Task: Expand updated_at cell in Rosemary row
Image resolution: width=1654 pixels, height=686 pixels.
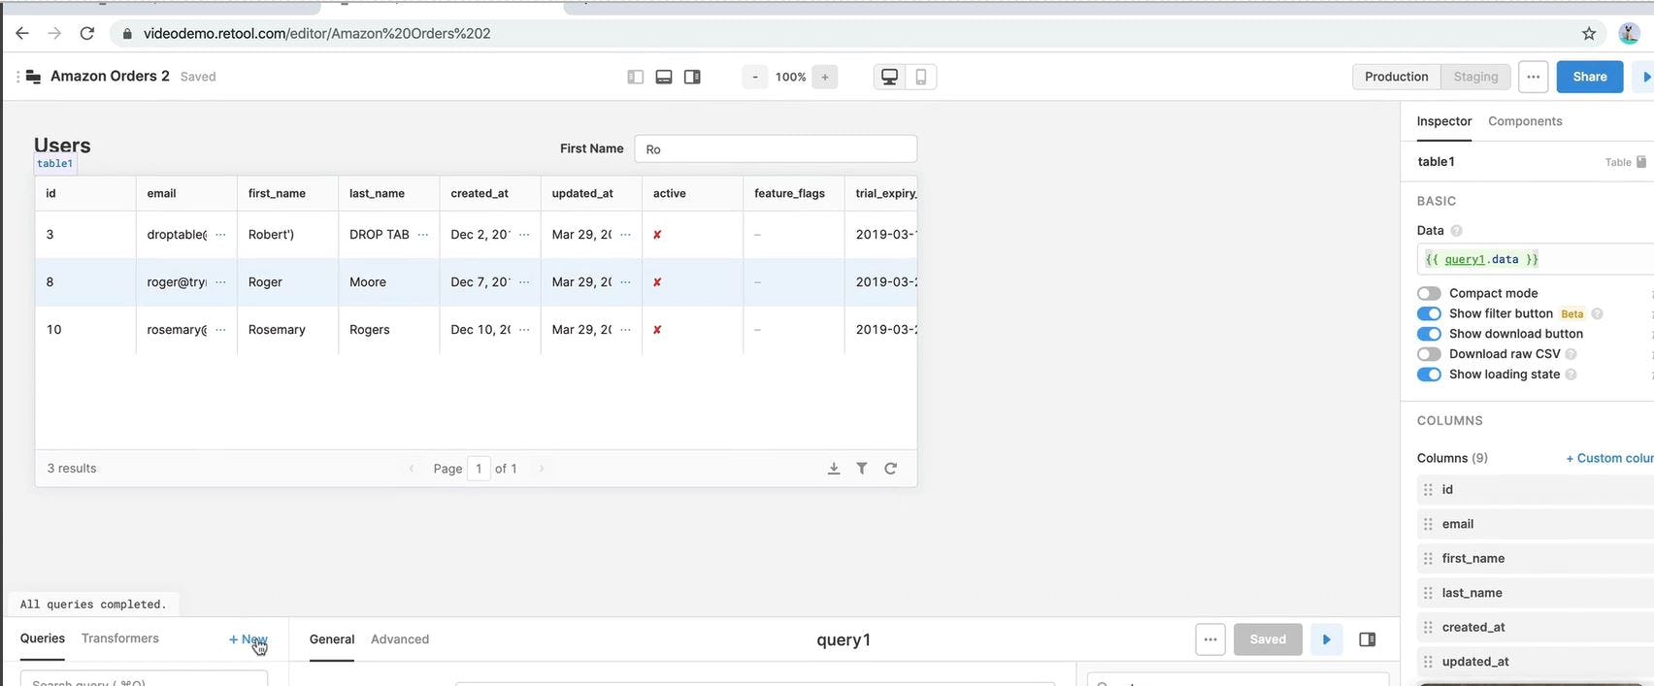Action: click(x=625, y=330)
